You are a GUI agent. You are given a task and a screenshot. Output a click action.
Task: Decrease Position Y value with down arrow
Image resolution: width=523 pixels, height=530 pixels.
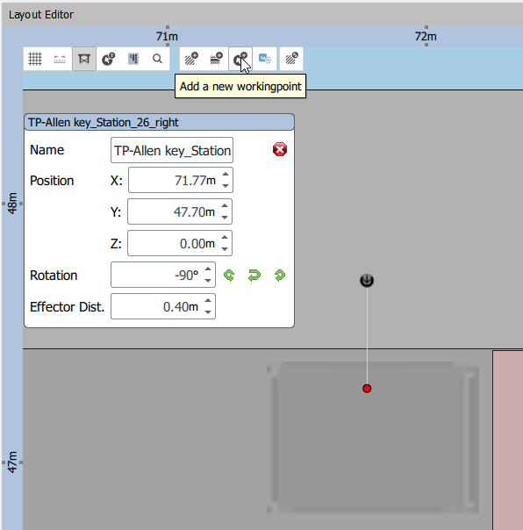[x=225, y=218]
